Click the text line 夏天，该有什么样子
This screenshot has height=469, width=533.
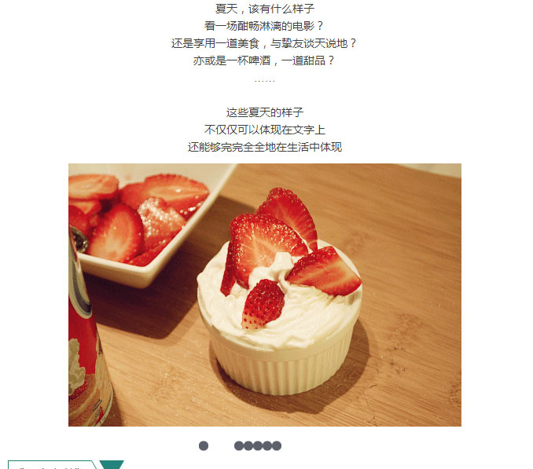[x=265, y=9]
